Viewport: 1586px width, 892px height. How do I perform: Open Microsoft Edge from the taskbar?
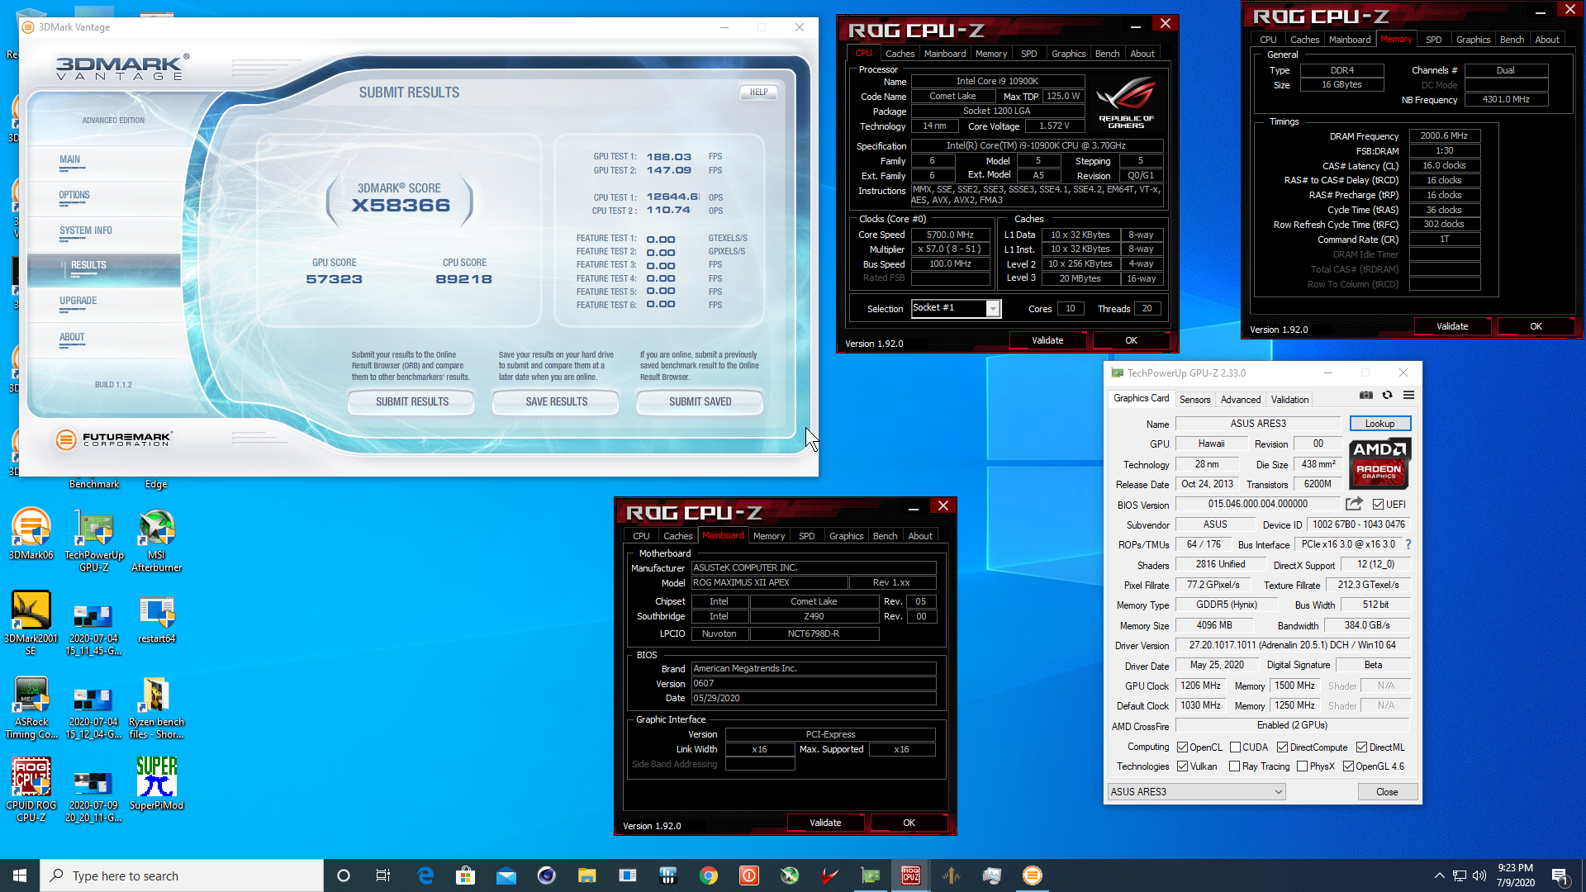[425, 875]
